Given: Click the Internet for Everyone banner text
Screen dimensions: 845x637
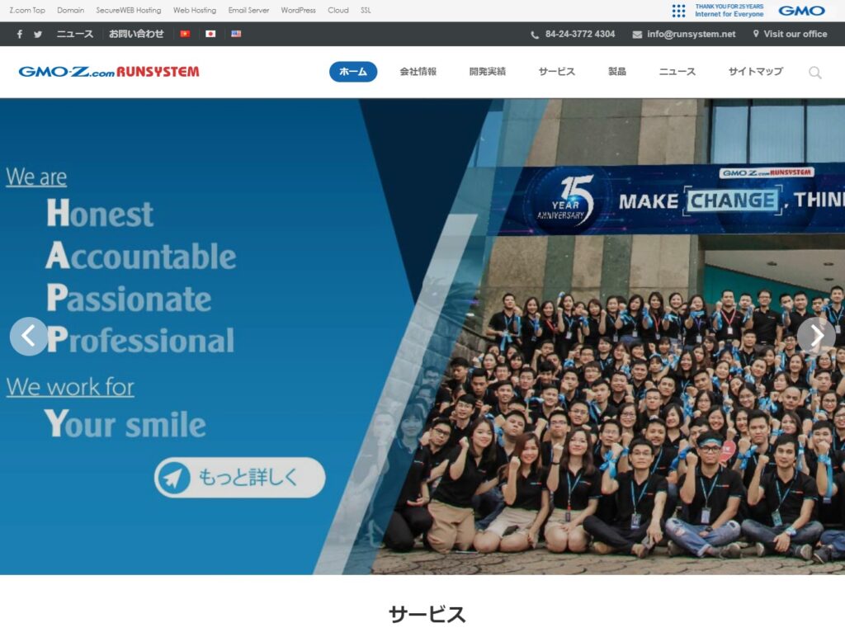Looking at the screenshot, I should pos(729,14).
